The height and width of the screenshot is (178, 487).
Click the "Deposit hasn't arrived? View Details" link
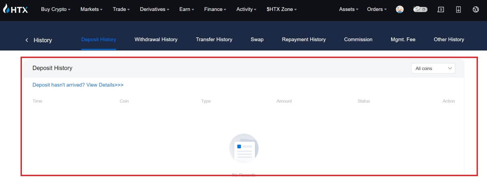(78, 85)
